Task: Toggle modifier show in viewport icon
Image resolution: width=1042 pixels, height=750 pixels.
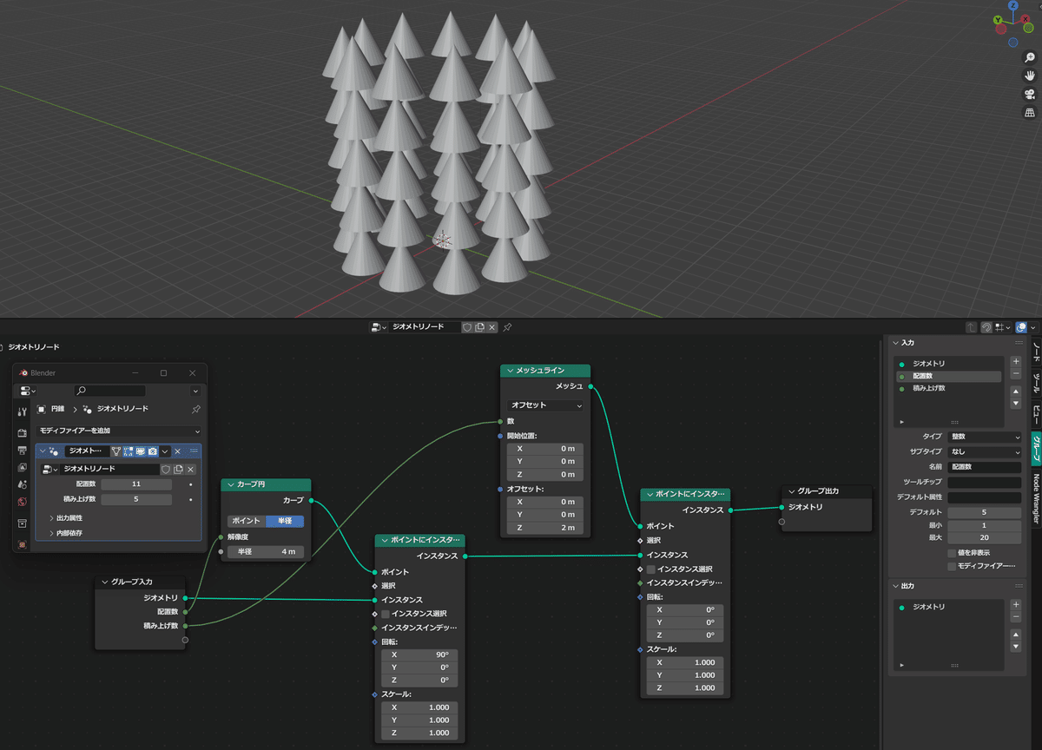Action: tap(140, 451)
